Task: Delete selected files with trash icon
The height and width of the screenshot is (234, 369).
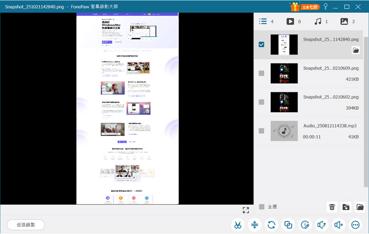Action: (332, 207)
